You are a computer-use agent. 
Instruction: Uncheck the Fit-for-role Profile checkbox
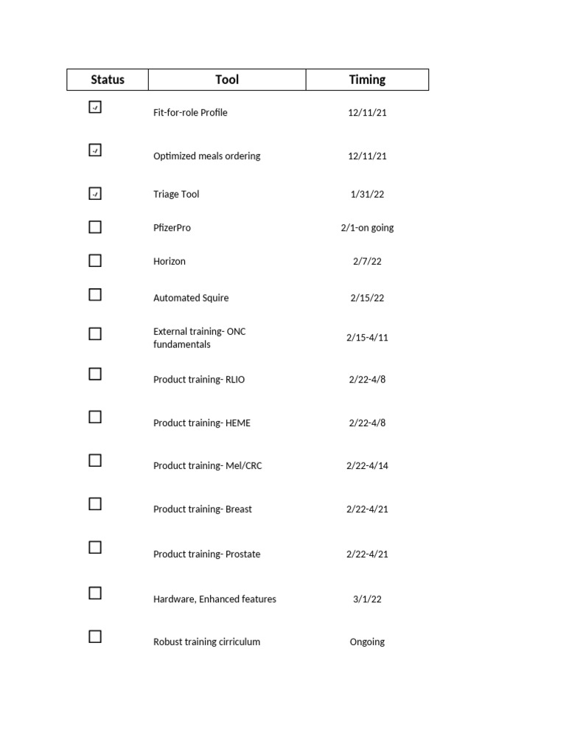tap(95, 107)
